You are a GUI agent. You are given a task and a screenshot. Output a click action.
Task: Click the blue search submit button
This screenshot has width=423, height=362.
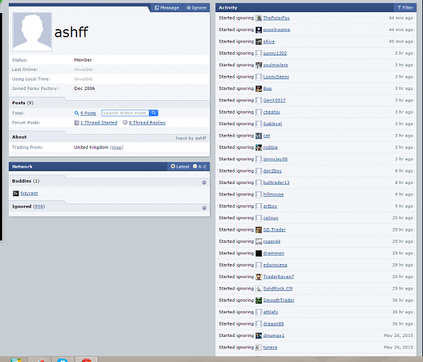click(x=154, y=113)
